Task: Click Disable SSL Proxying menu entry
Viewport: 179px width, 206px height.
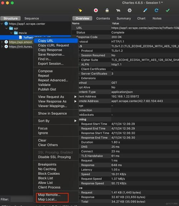Action: tap(54, 157)
